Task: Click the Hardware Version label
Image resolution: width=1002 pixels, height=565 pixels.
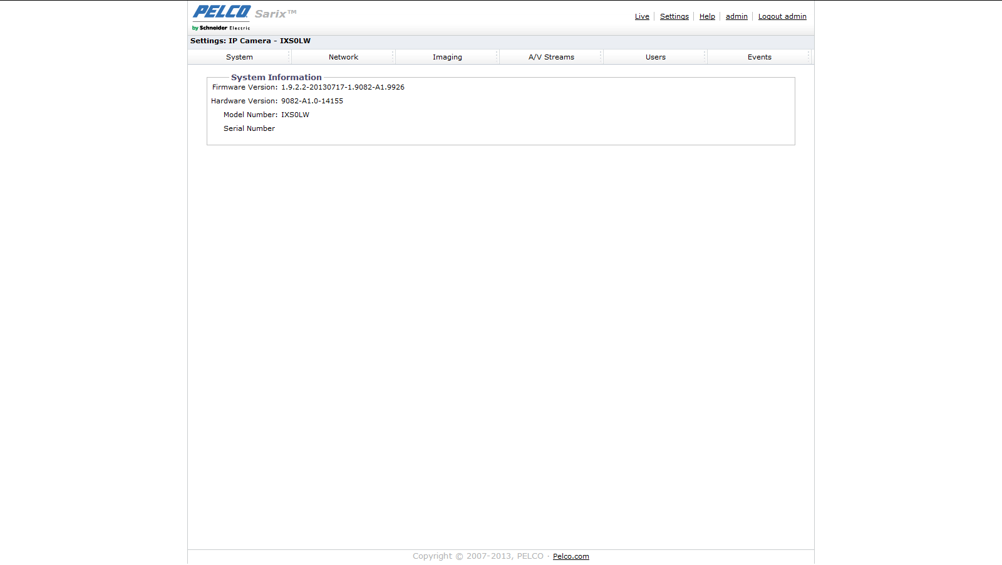Action: [x=244, y=101]
